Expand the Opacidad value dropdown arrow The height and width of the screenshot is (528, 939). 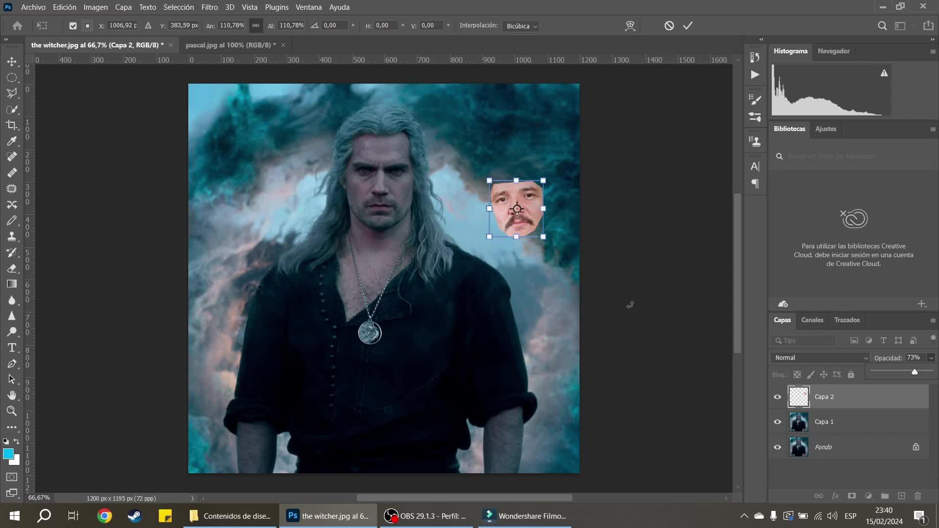point(931,358)
